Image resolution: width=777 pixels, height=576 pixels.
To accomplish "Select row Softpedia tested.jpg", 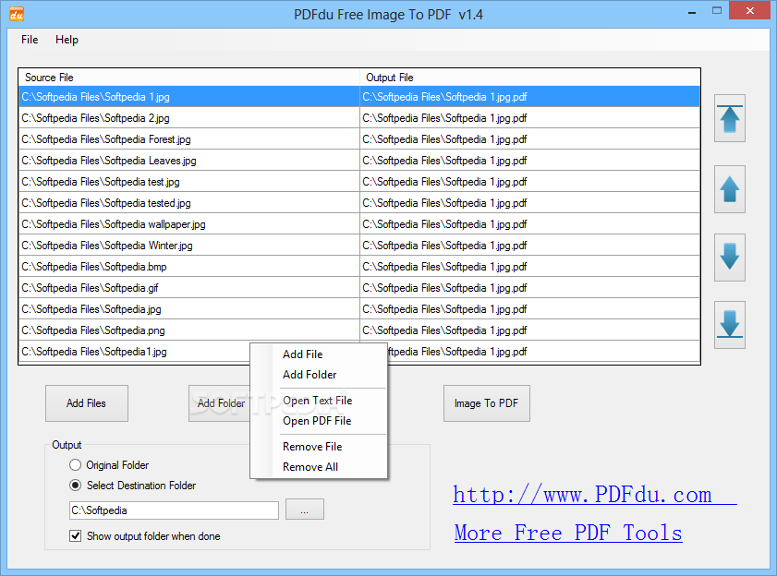I will (x=189, y=203).
